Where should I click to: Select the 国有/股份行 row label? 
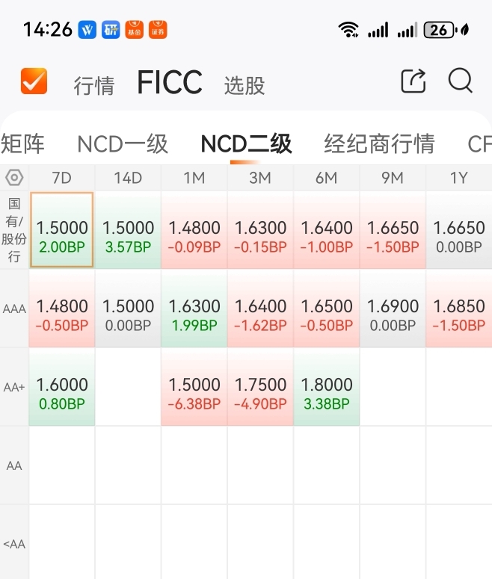pyautogui.click(x=14, y=229)
